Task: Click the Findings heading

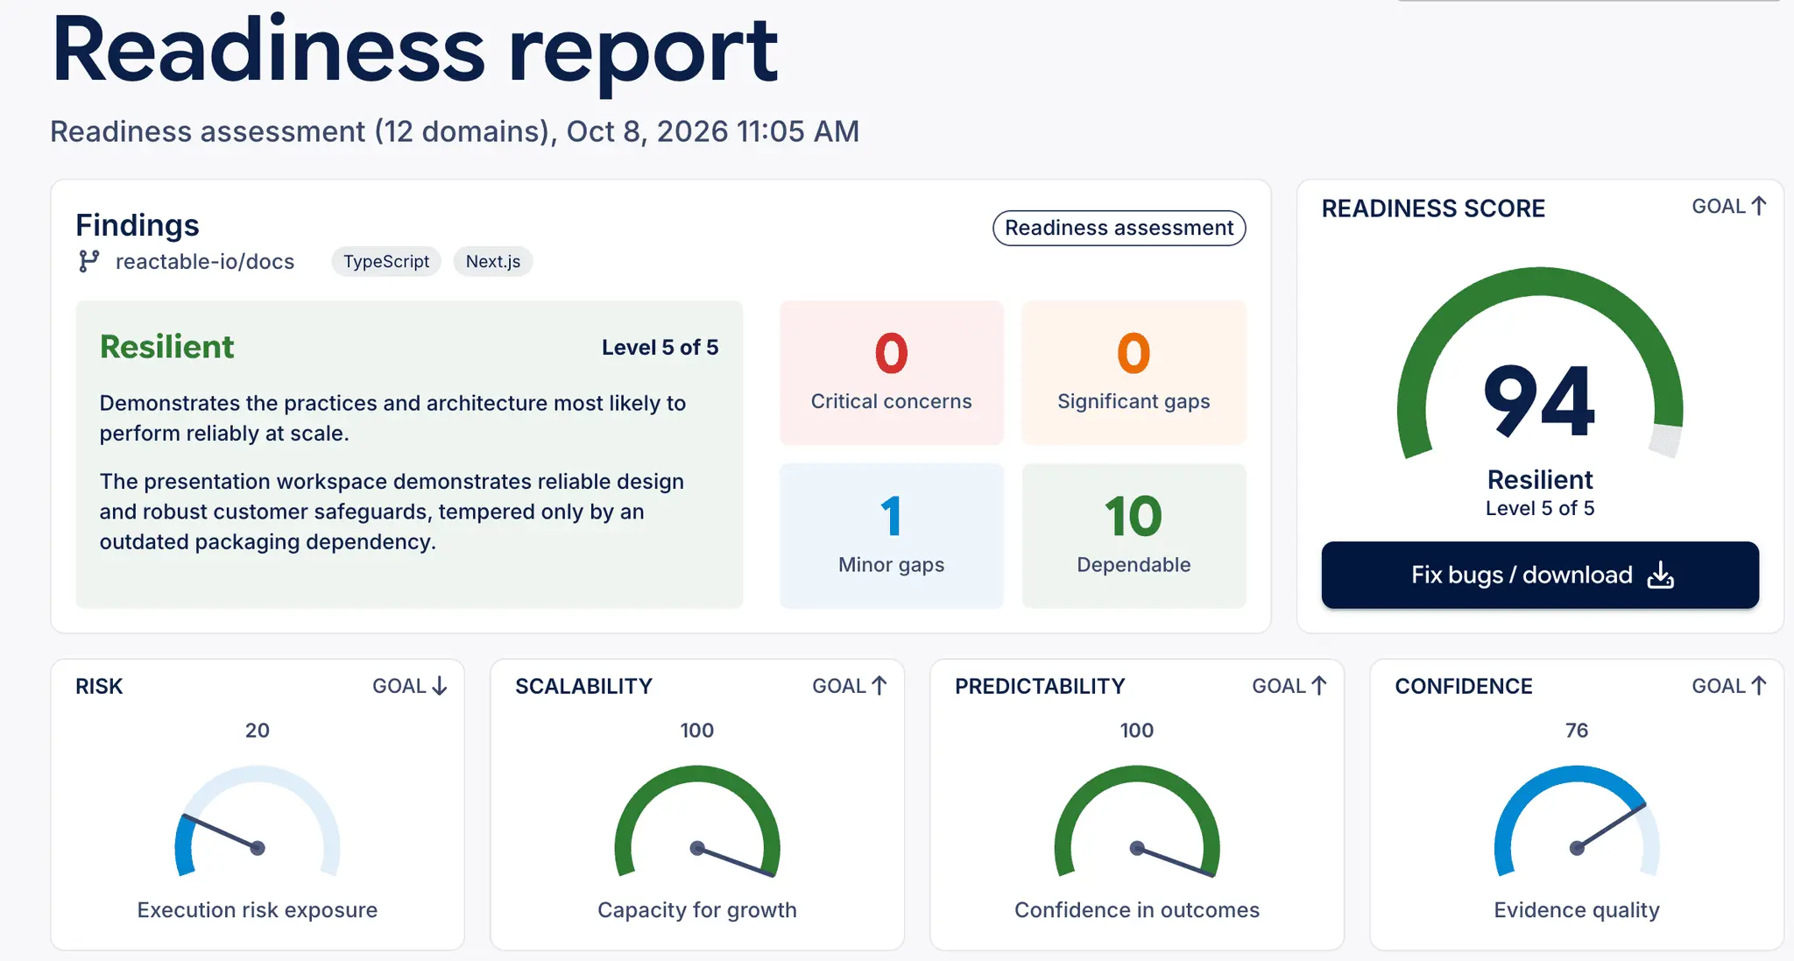Action: pos(138,225)
